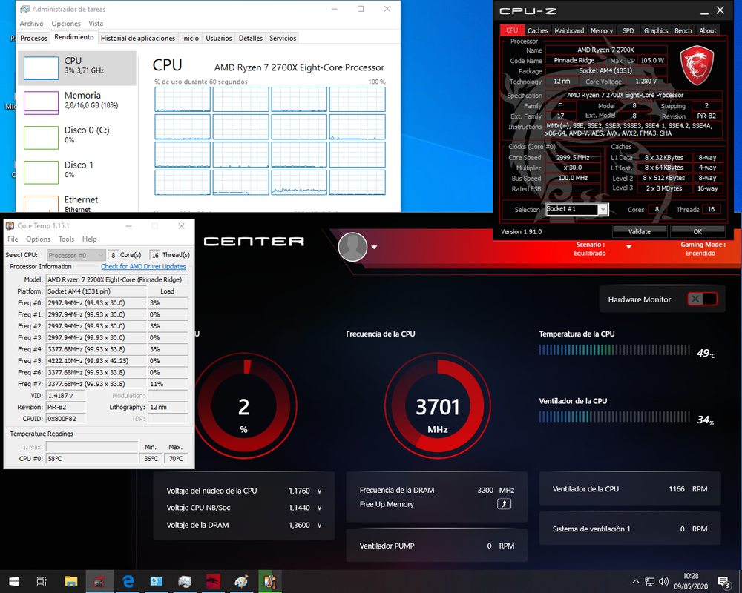Select the CPU tab in CPU-Z
Viewport: 742px width, 593px height.
(x=511, y=30)
